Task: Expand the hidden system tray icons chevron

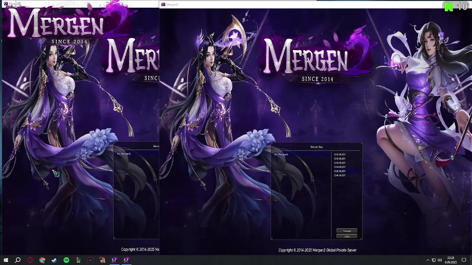Action: click(x=428, y=260)
